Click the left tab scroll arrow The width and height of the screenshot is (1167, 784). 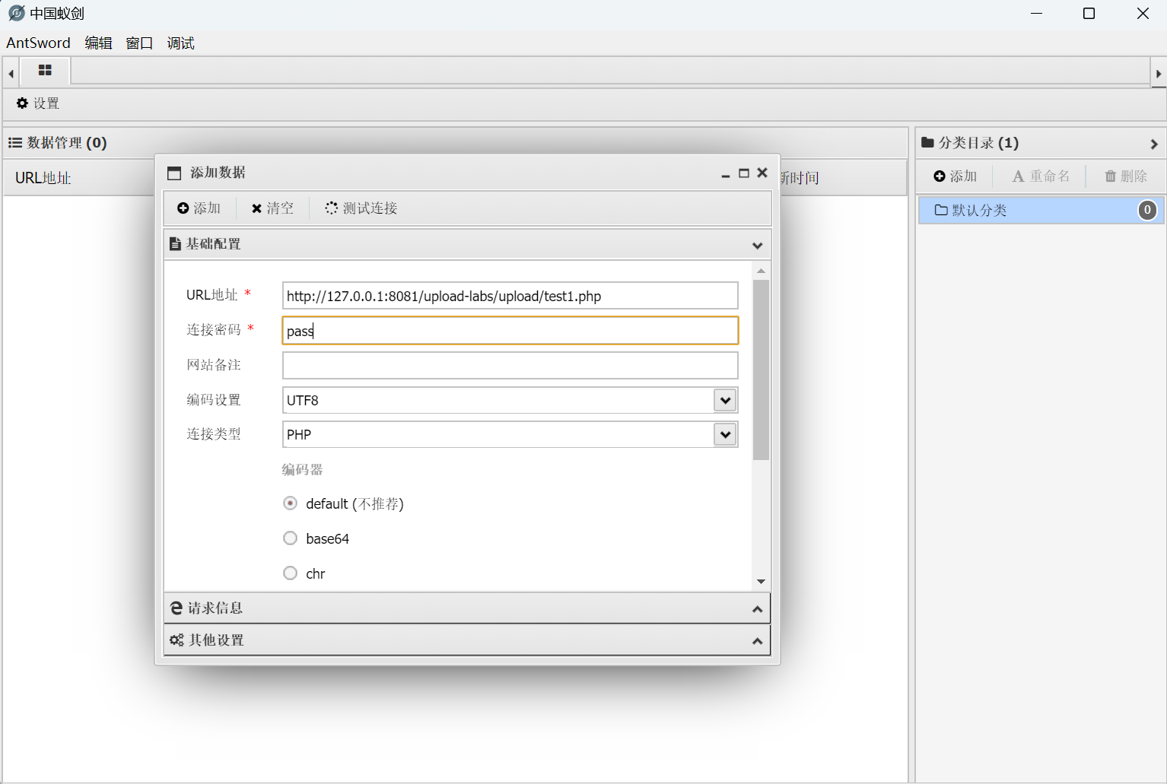point(11,74)
